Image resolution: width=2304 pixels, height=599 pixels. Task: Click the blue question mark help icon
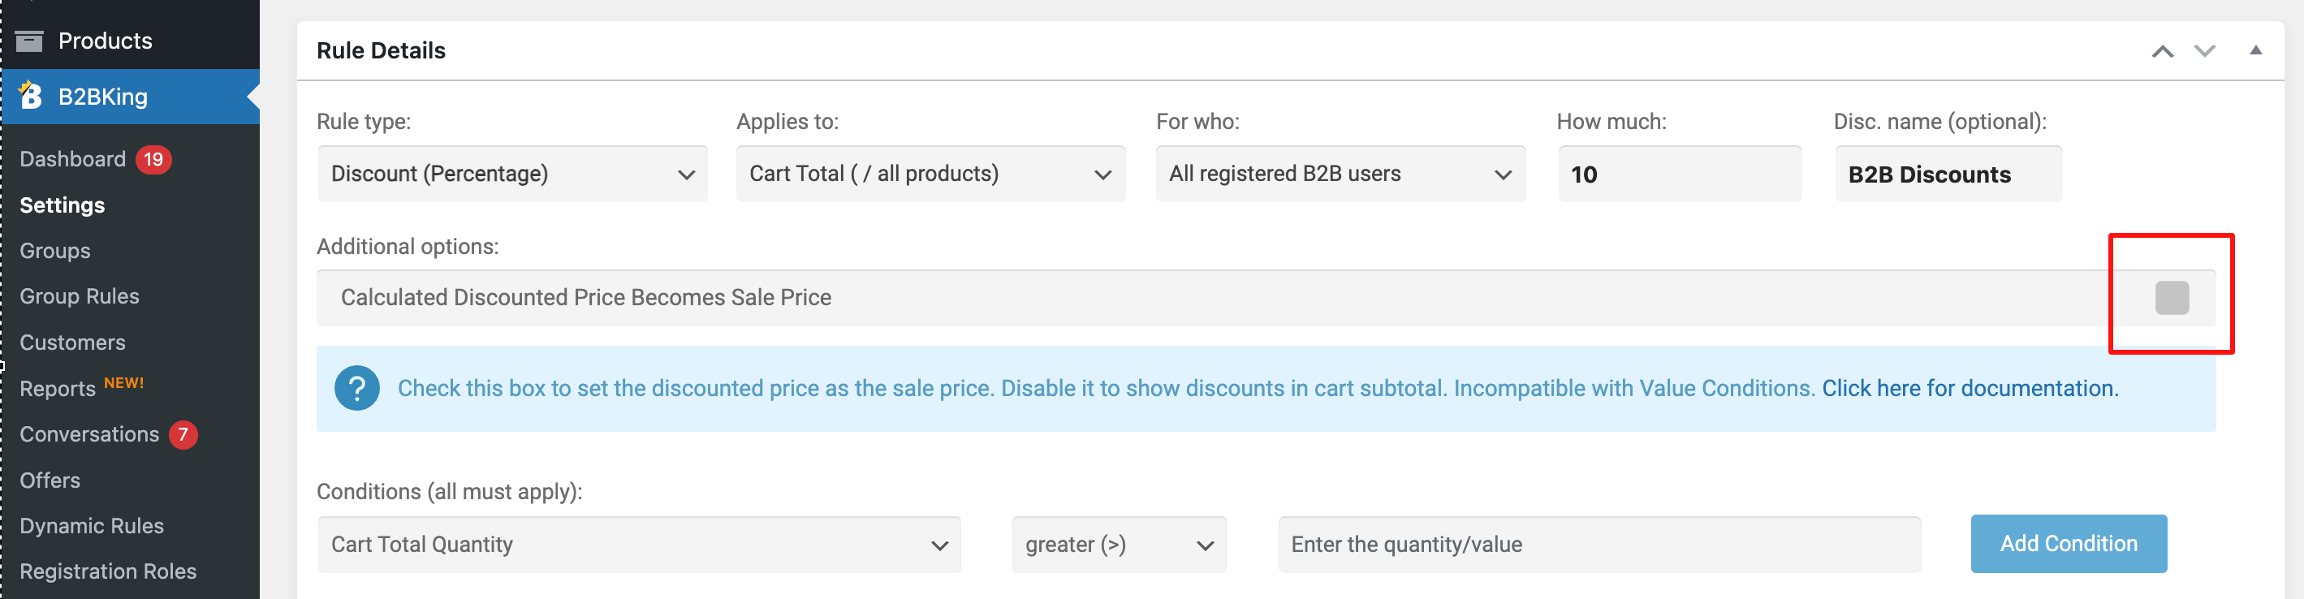point(357,388)
